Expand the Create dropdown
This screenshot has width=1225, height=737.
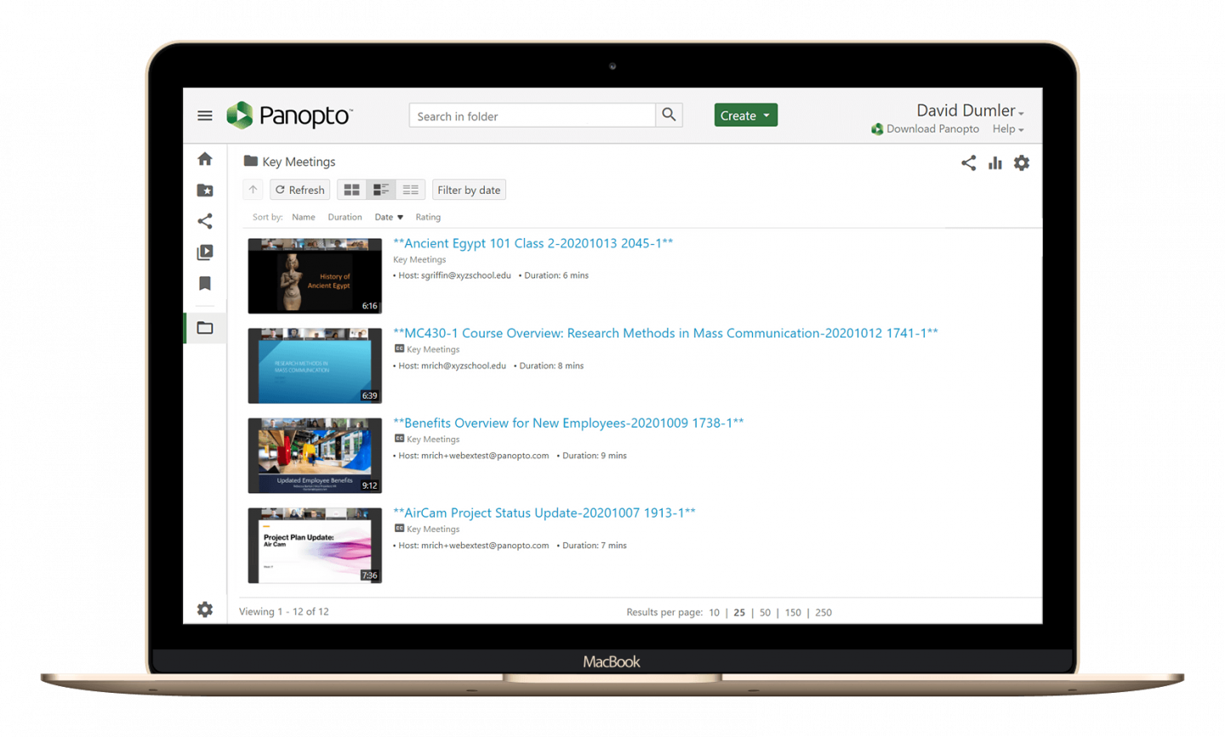[745, 116]
